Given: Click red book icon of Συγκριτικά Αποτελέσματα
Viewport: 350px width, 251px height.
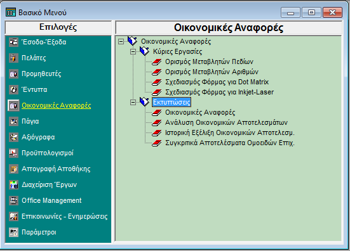Looking at the screenshot, I should click(157, 143).
